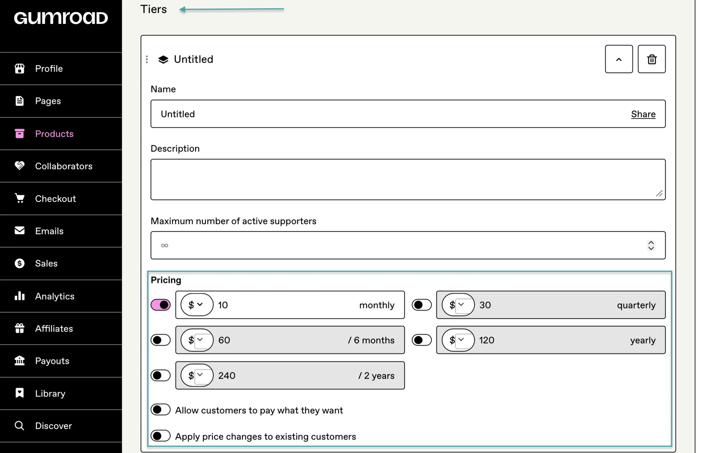Click the Emails envelope icon

pos(19,230)
